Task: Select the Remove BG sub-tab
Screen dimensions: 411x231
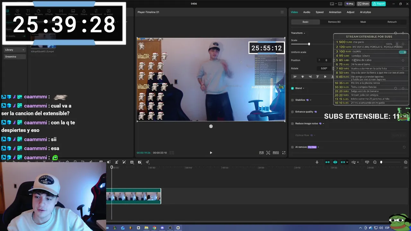Action: coord(334,22)
